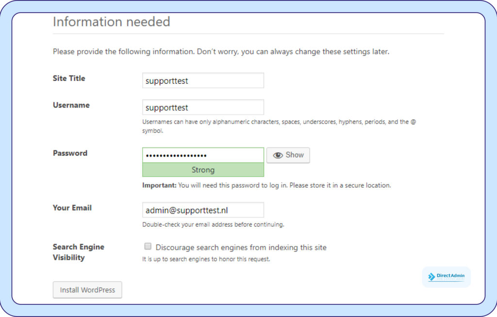Click the Your Email label
497x317 pixels.
[x=72, y=208]
